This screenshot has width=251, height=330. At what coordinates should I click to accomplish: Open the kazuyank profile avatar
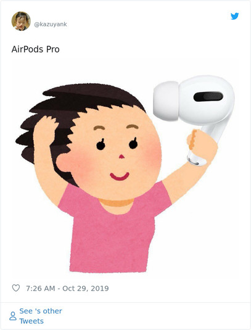(x=21, y=21)
